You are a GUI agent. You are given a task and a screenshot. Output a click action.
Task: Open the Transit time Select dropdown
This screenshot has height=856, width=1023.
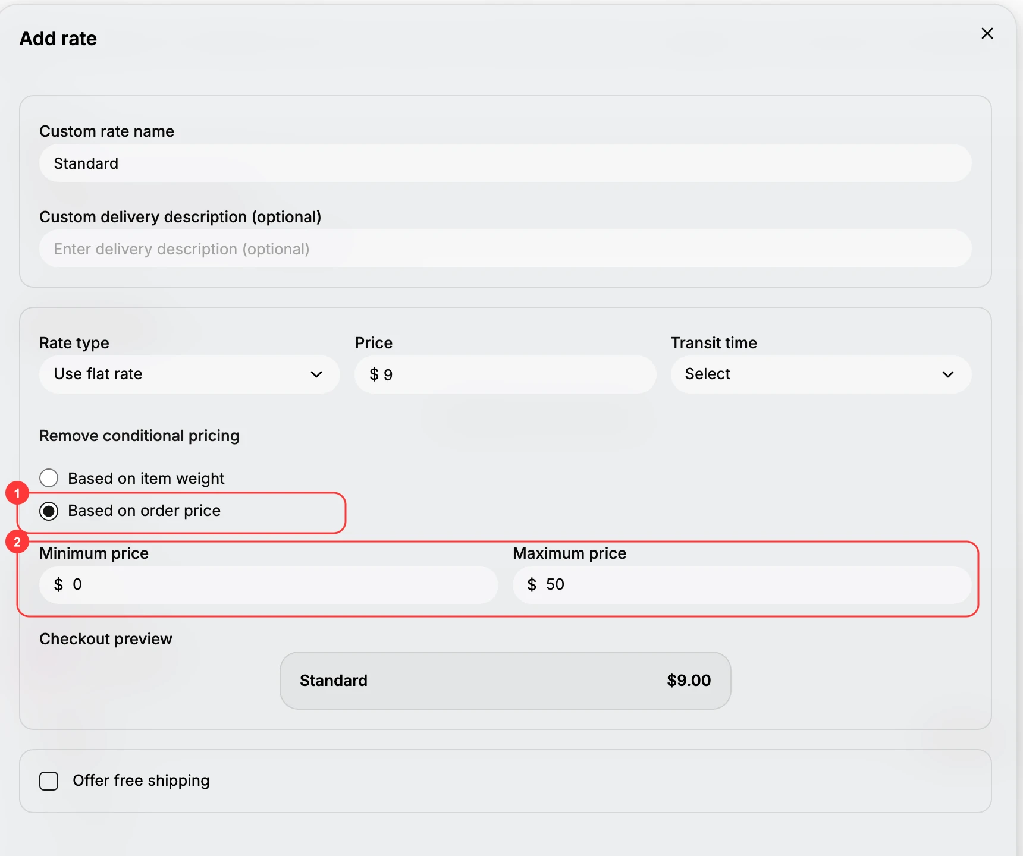click(821, 374)
